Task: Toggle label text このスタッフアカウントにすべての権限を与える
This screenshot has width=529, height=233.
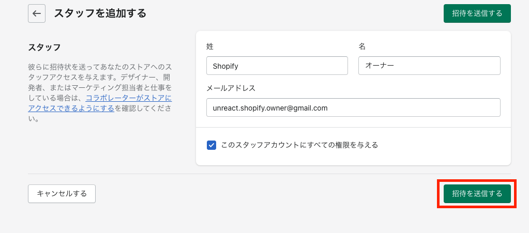Action: point(299,145)
